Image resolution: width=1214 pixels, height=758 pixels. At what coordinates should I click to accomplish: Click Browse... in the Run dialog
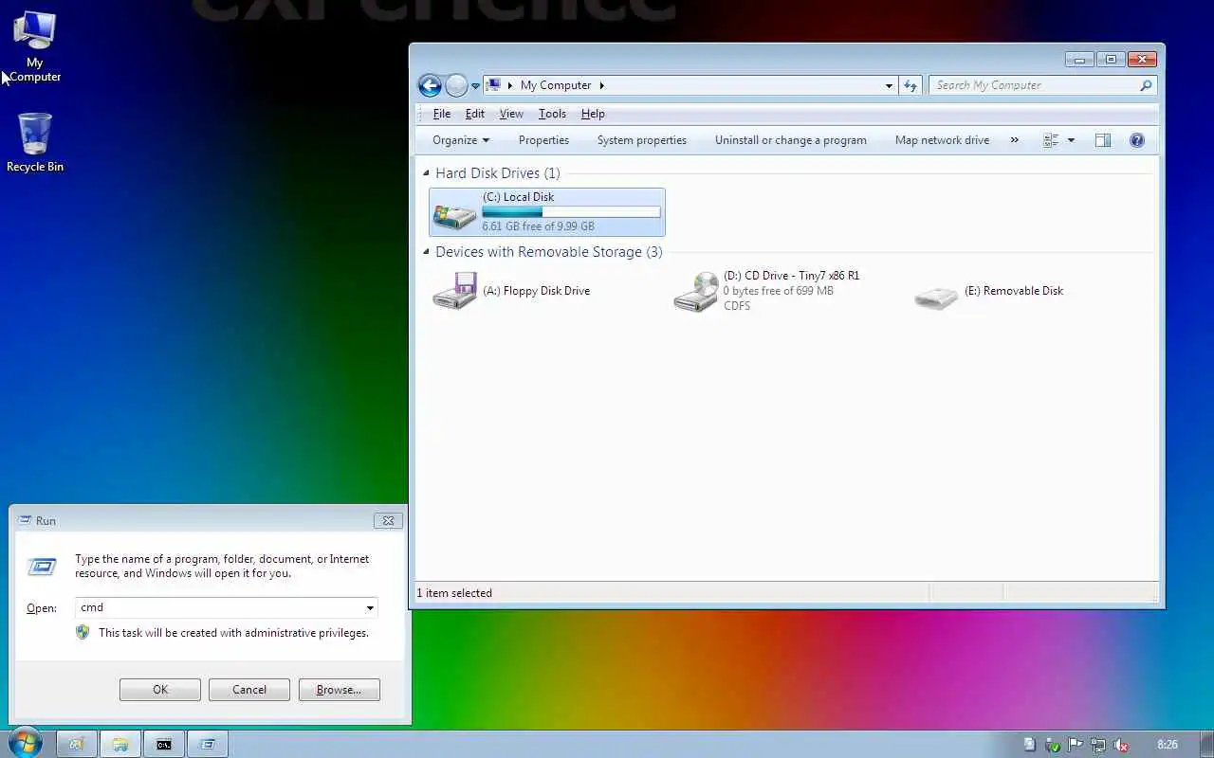click(339, 690)
